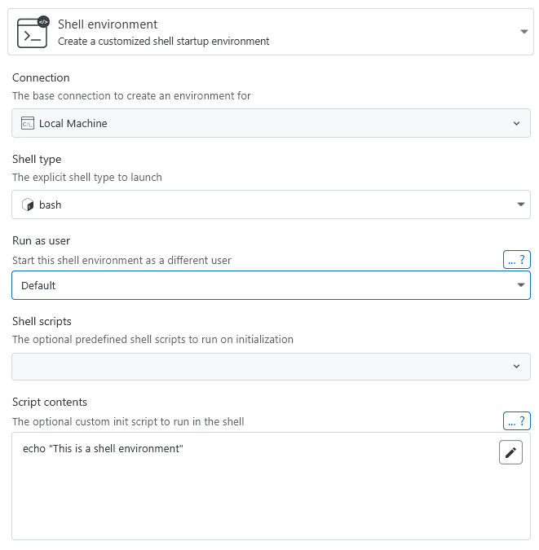This screenshot has width=539, height=550.
Task: Open the Shell type dropdown arrow
Action: 521,205
